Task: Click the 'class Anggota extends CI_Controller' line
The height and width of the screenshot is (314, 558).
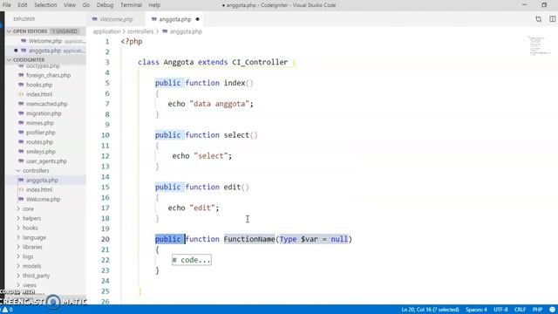Action: tap(213, 62)
